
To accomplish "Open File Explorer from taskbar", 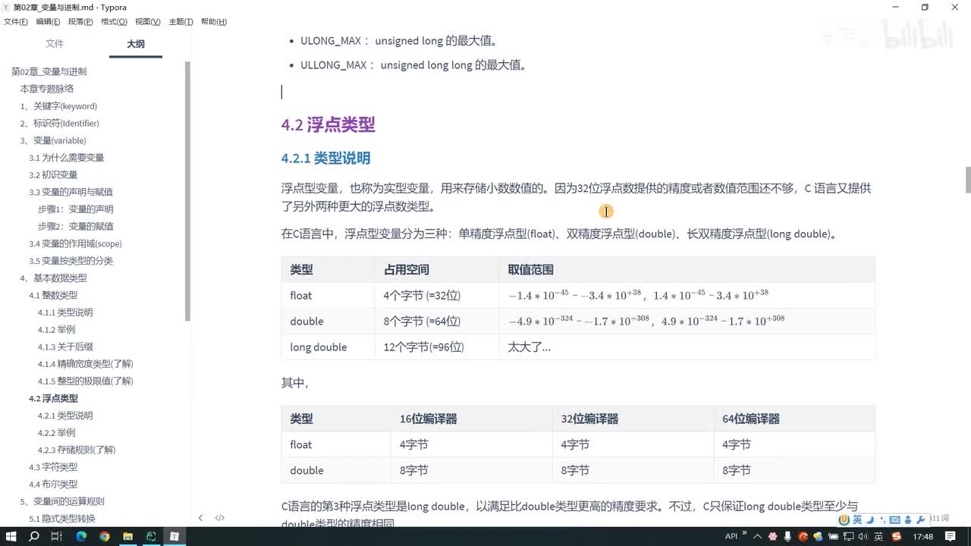I will 127,536.
